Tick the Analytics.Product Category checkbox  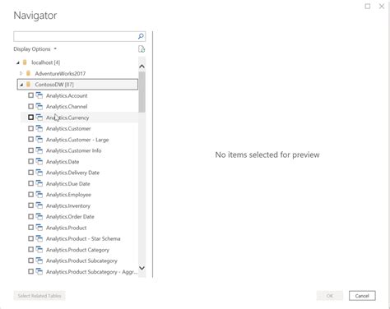pyautogui.click(x=30, y=250)
